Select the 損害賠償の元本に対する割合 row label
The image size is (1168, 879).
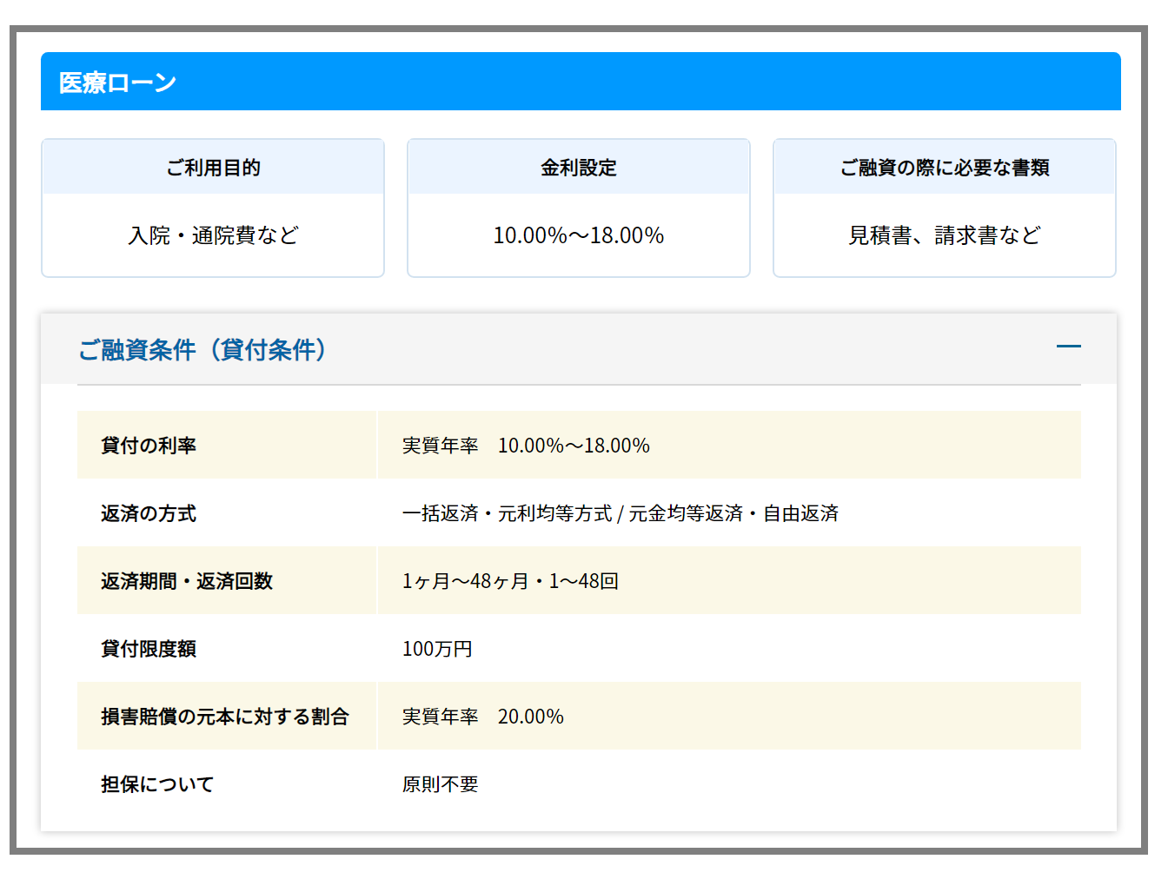(x=225, y=717)
